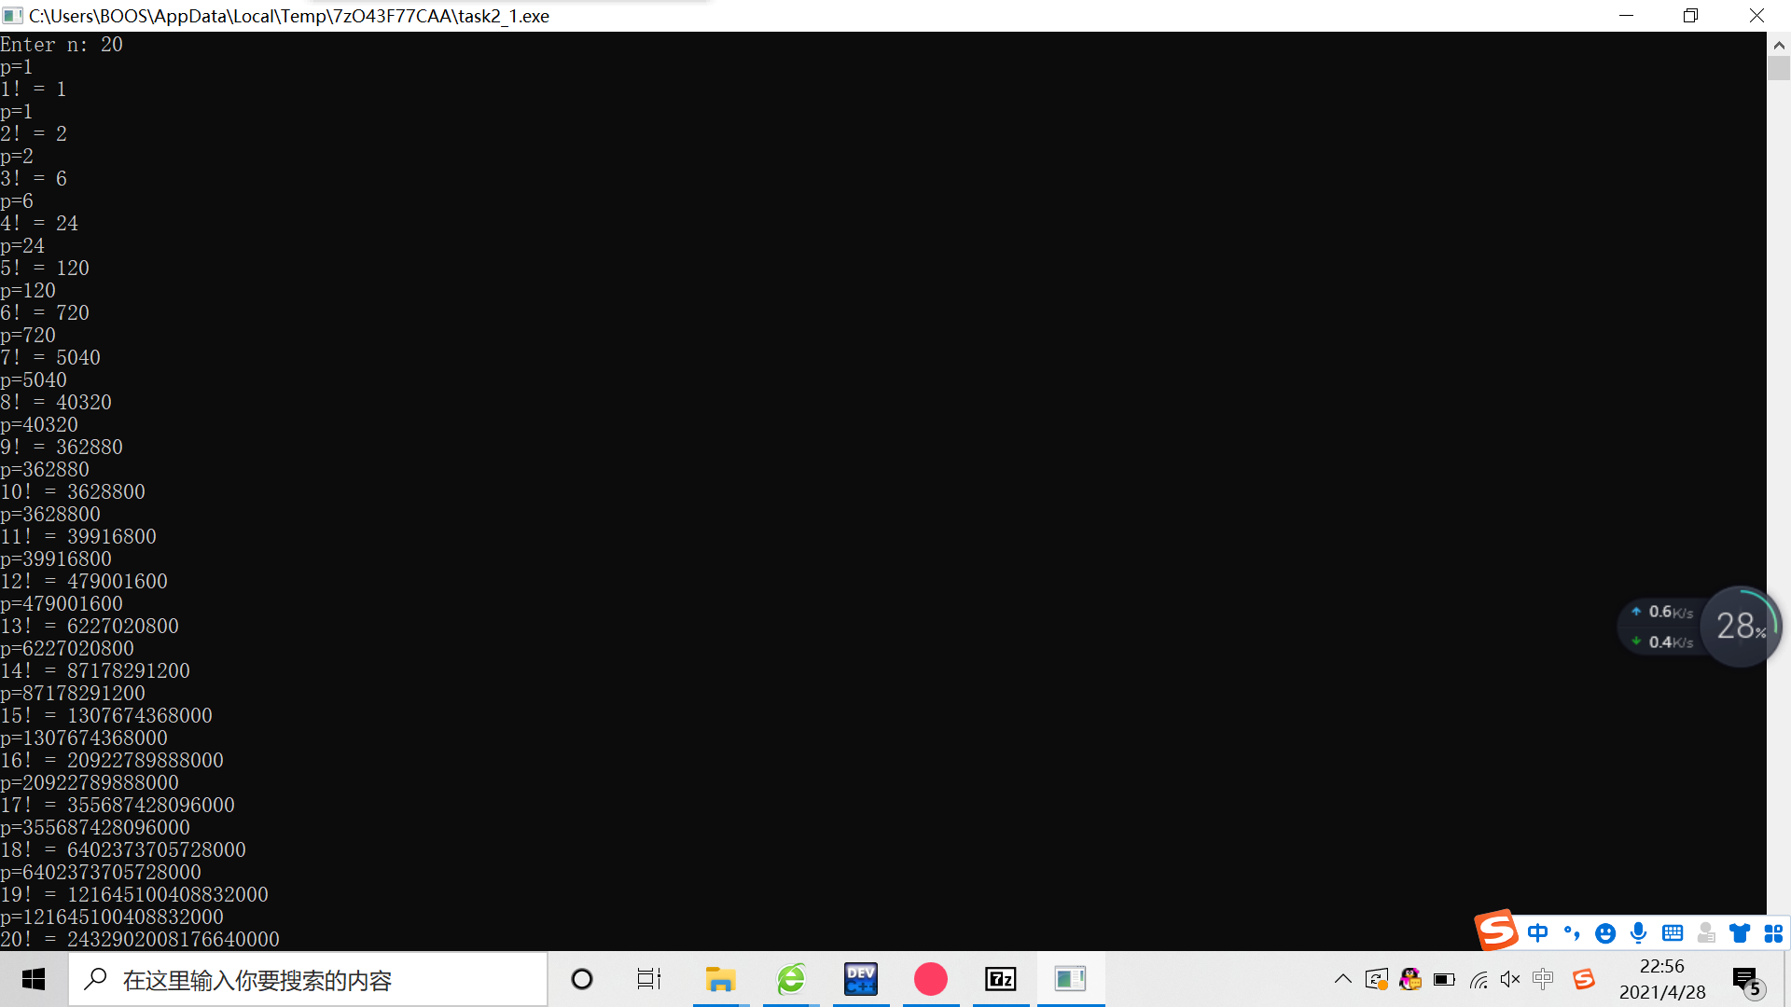Open the 7-Zip taskbar icon

coord(1000,979)
